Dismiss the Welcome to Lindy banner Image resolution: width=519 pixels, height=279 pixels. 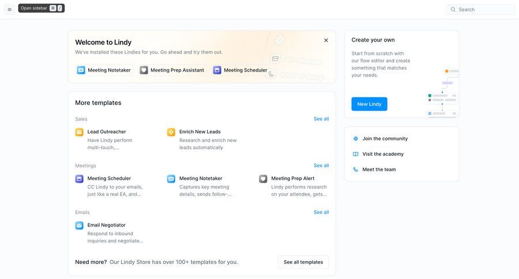(326, 40)
